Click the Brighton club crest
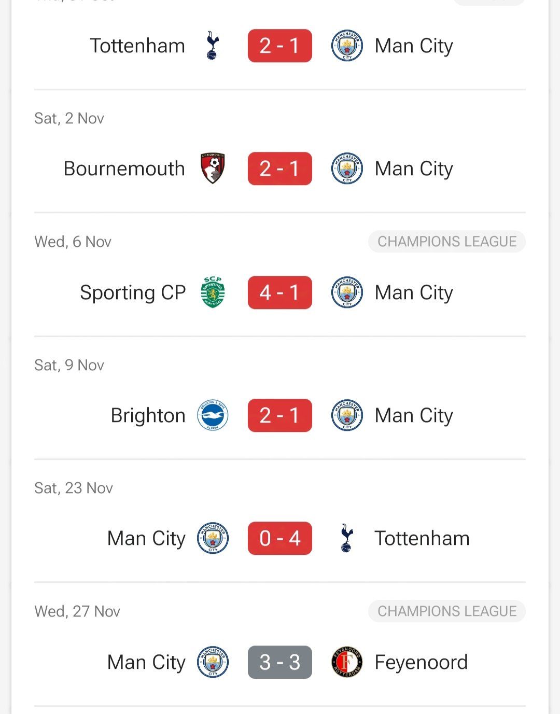560x714 pixels. (213, 415)
